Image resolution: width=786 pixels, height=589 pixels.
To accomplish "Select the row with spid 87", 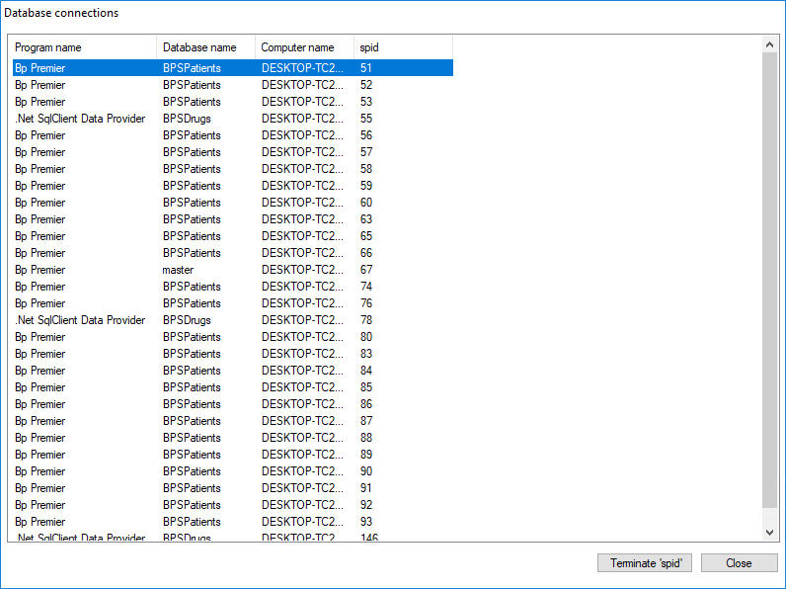I will pos(233,421).
